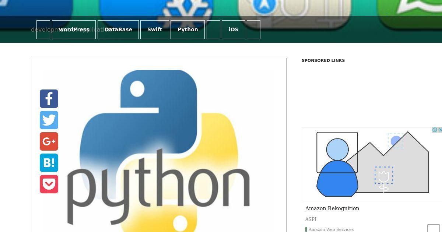This screenshot has height=232, width=442.
Task: Close the Amazon Rekognition ad
Action: pyautogui.click(x=440, y=130)
